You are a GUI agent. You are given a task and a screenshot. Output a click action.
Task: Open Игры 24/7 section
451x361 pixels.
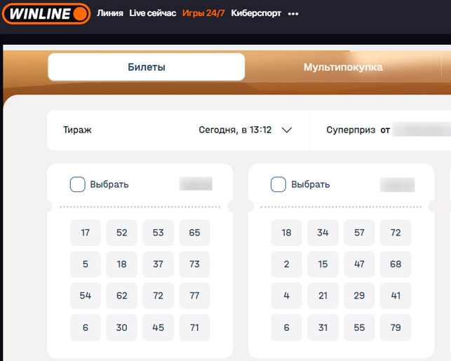[x=203, y=13]
